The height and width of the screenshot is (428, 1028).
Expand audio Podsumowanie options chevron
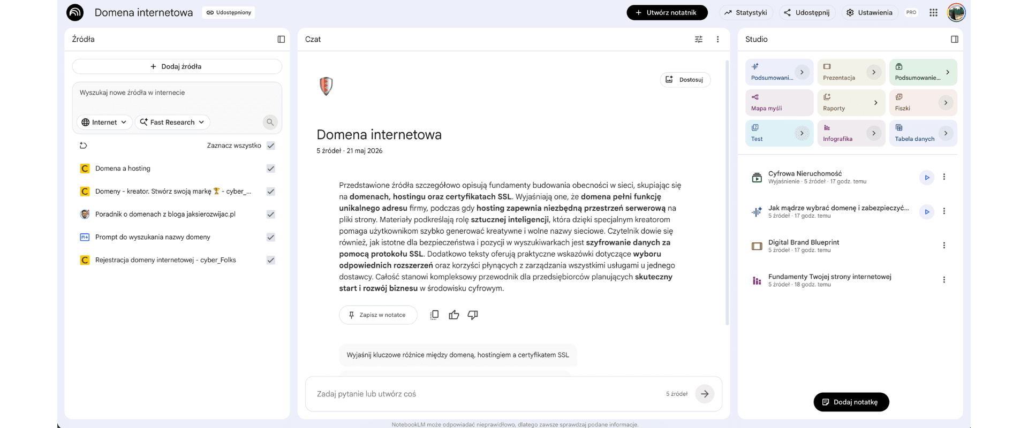(x=802, y=72)
